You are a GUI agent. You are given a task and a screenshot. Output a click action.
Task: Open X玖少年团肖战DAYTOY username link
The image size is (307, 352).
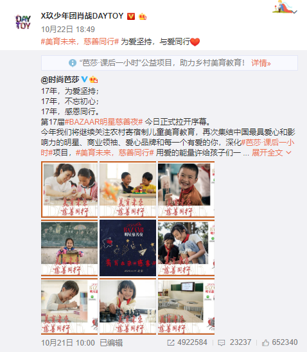(82, 16)
